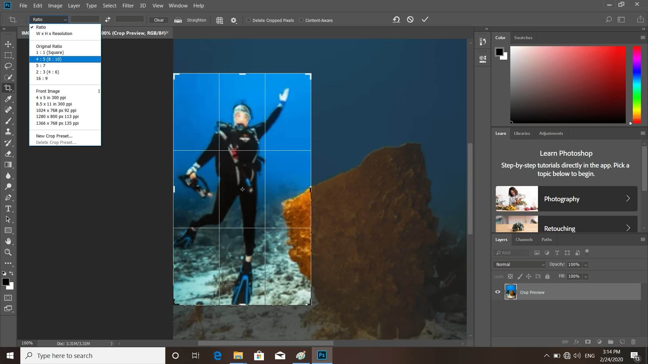Open crop overlay grid options

click(219, 20)
